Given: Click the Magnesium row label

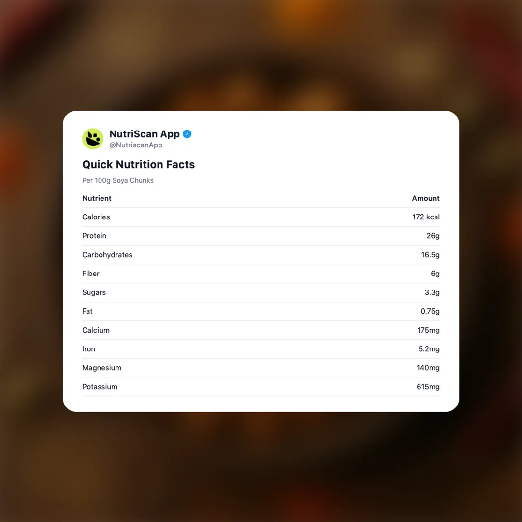Looking at the screenshot, I should (x=101, y=368).
